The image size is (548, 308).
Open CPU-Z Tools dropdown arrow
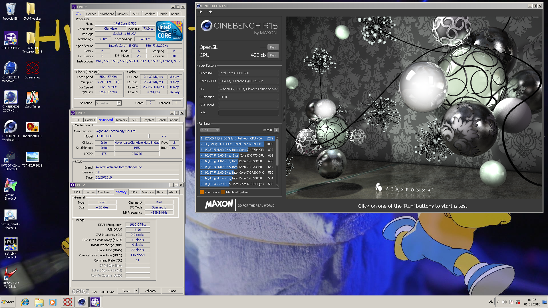[x=136, y=291]
